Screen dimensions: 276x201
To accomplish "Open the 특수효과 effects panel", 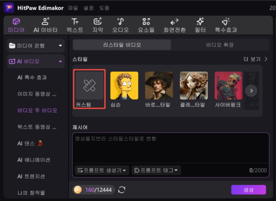I will click(226, 25).
